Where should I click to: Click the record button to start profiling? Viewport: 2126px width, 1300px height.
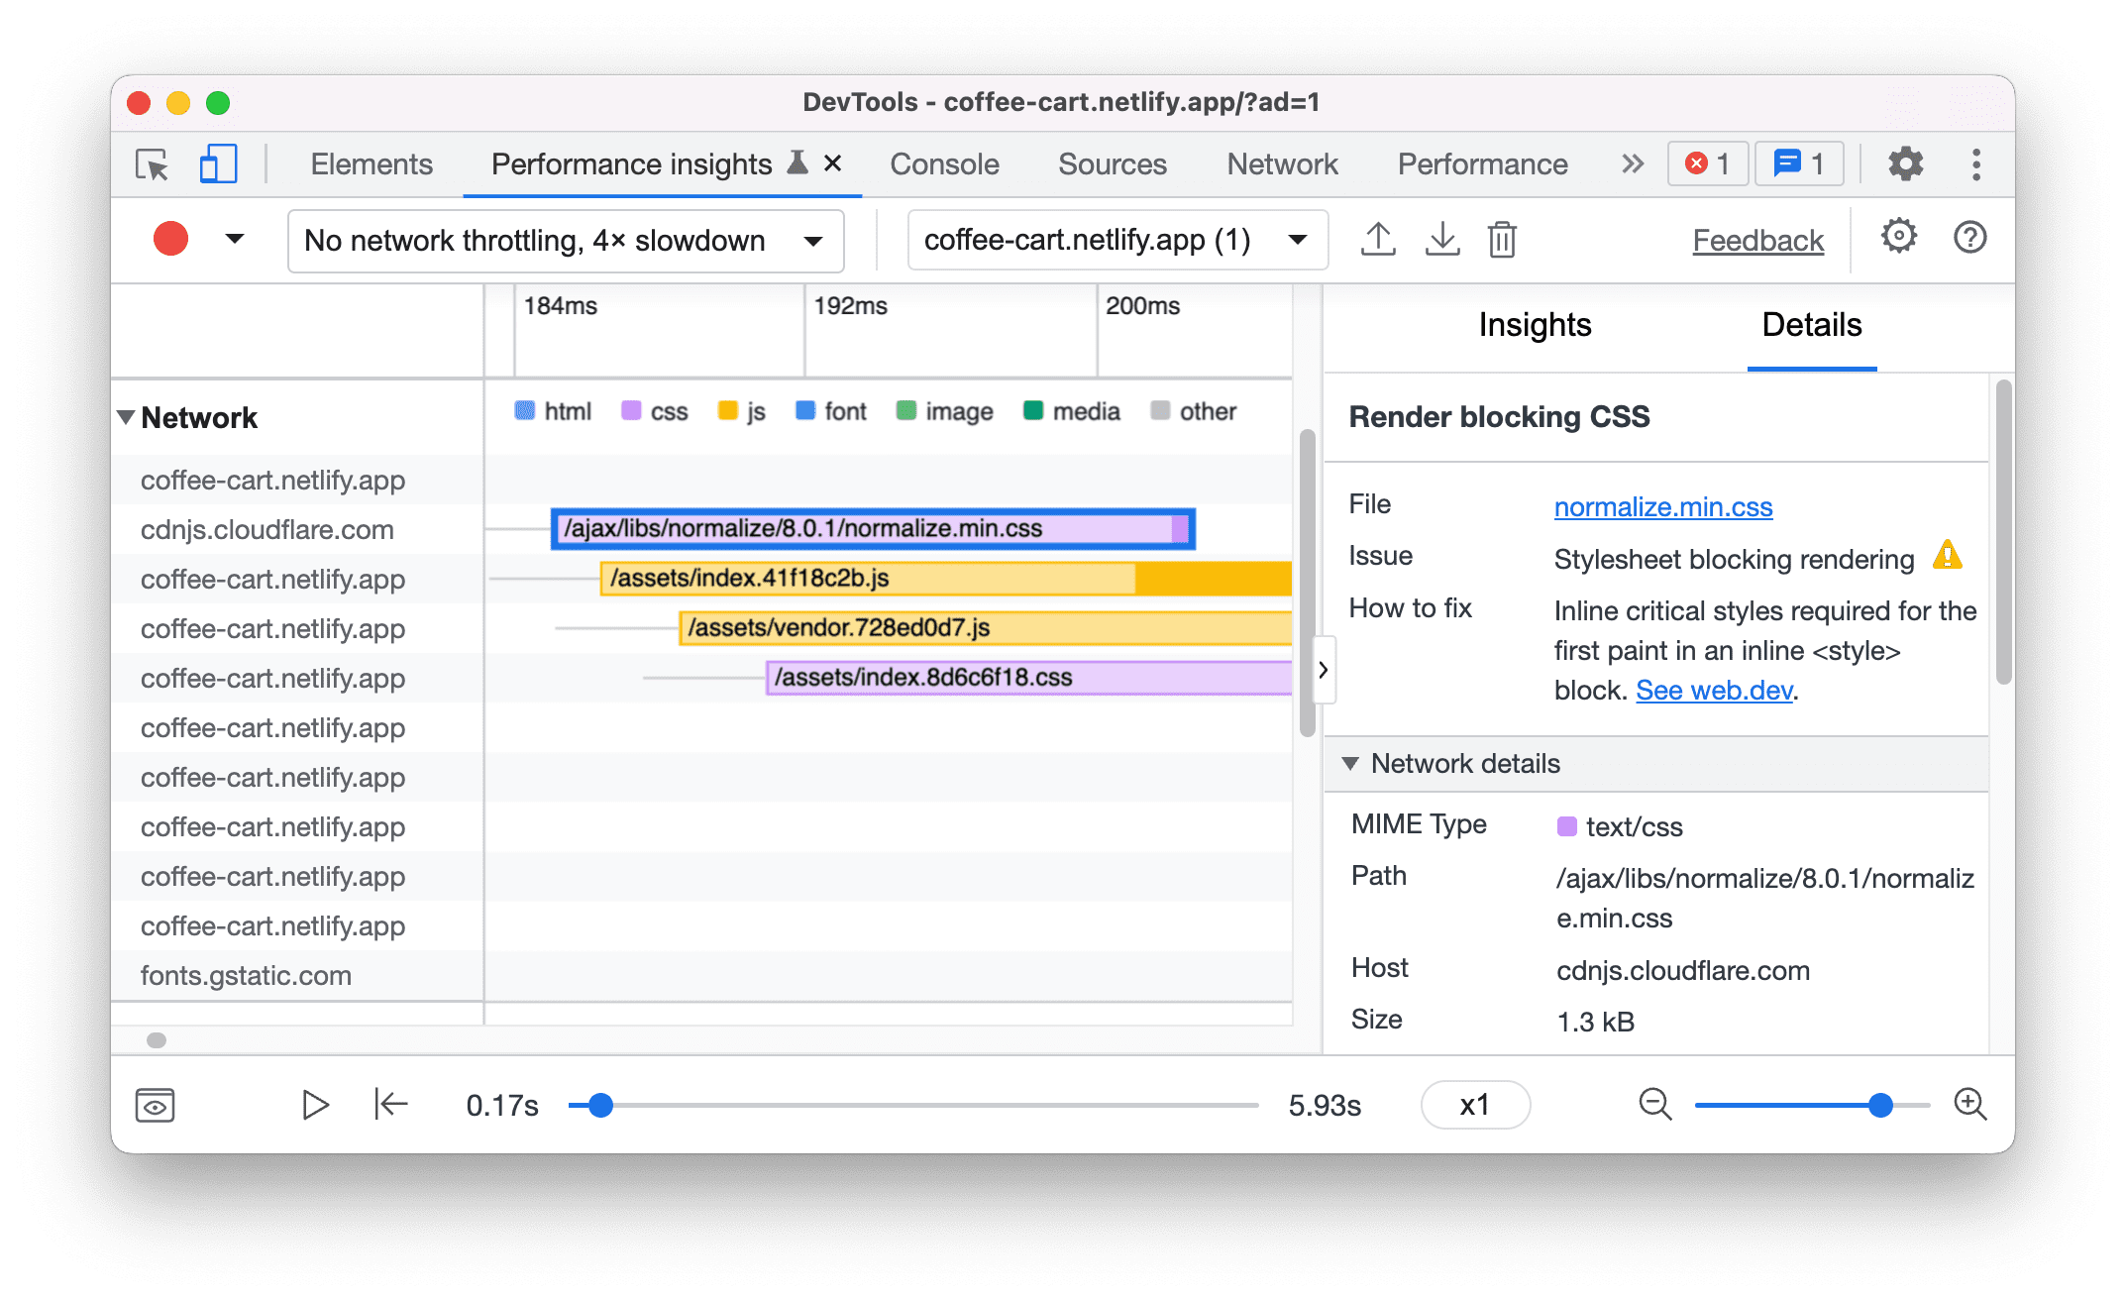pyautogui.click(x=170, y=239)
